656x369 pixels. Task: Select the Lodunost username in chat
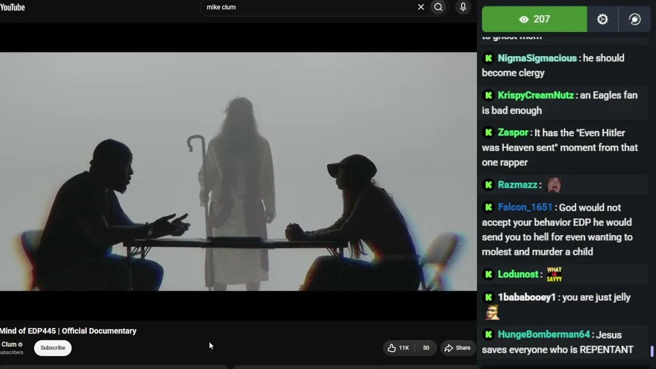tap(518, 275)
